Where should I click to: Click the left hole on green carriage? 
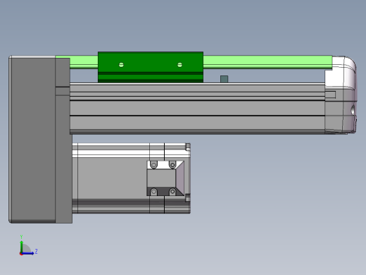point(121,65)
